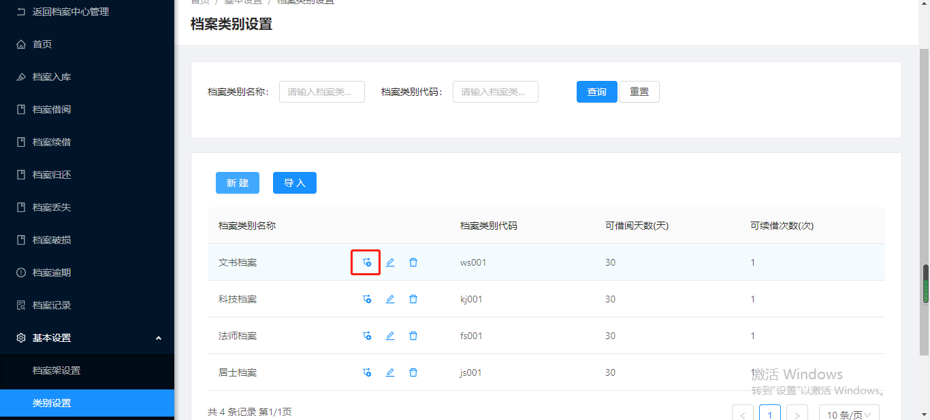The image size is (930, 420).
Task: Click the 档案入库 sidebar icon
Action: tap(21, 77)
